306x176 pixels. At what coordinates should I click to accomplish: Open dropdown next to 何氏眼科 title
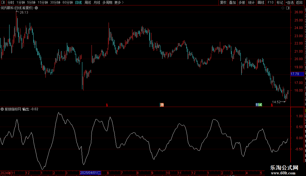coord(36,8)
